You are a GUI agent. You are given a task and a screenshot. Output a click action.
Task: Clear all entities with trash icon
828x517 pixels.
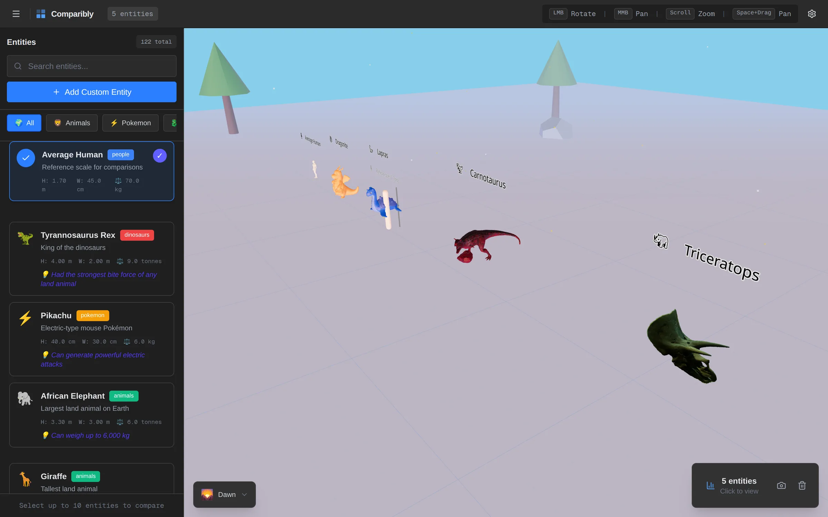click(802, 485)
